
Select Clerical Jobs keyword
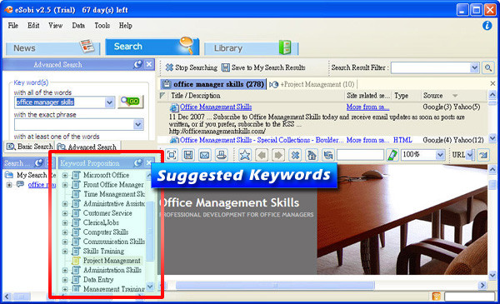[x=101, y=222]
